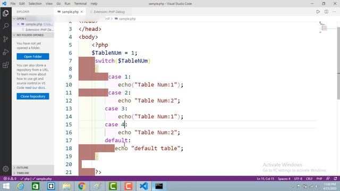Open orange Camtasia recorder icon in taskbar

point(128,186)
